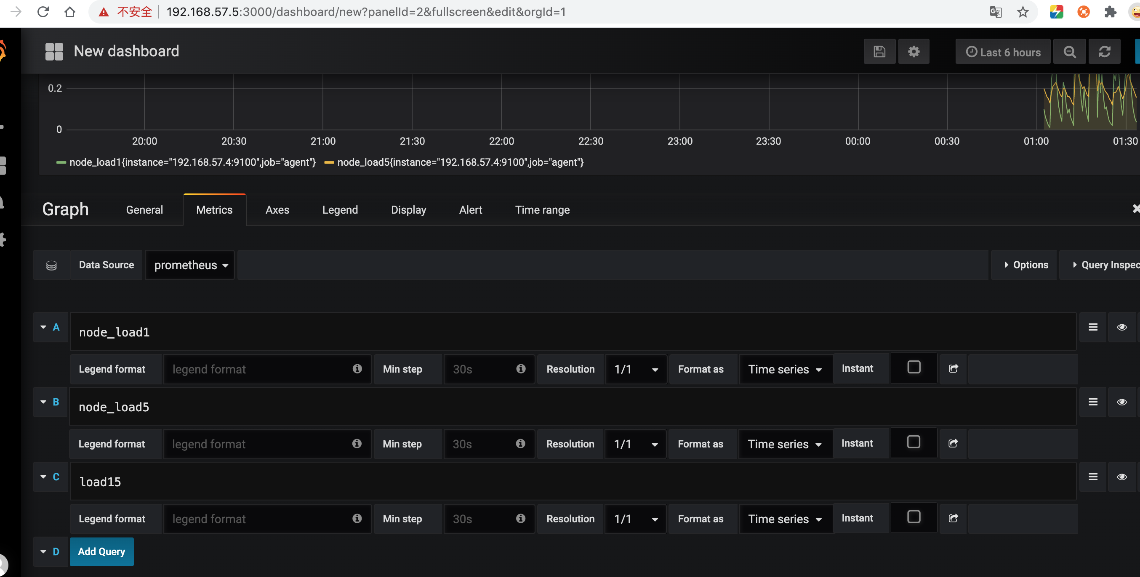Toggle visibility eye for query A
Screen dimensions: 1140x577
(1121, 327)
